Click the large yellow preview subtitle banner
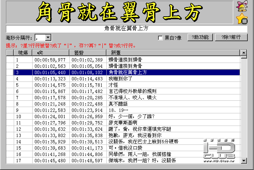Image resolution: width=254 pixels, height=170 pixels. coord(119,12)
